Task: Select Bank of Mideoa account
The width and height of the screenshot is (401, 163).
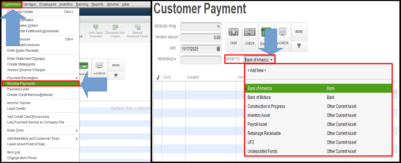Action: point(318,97)
